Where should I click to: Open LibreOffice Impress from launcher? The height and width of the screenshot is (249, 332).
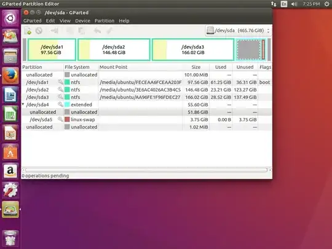point(10,133)
